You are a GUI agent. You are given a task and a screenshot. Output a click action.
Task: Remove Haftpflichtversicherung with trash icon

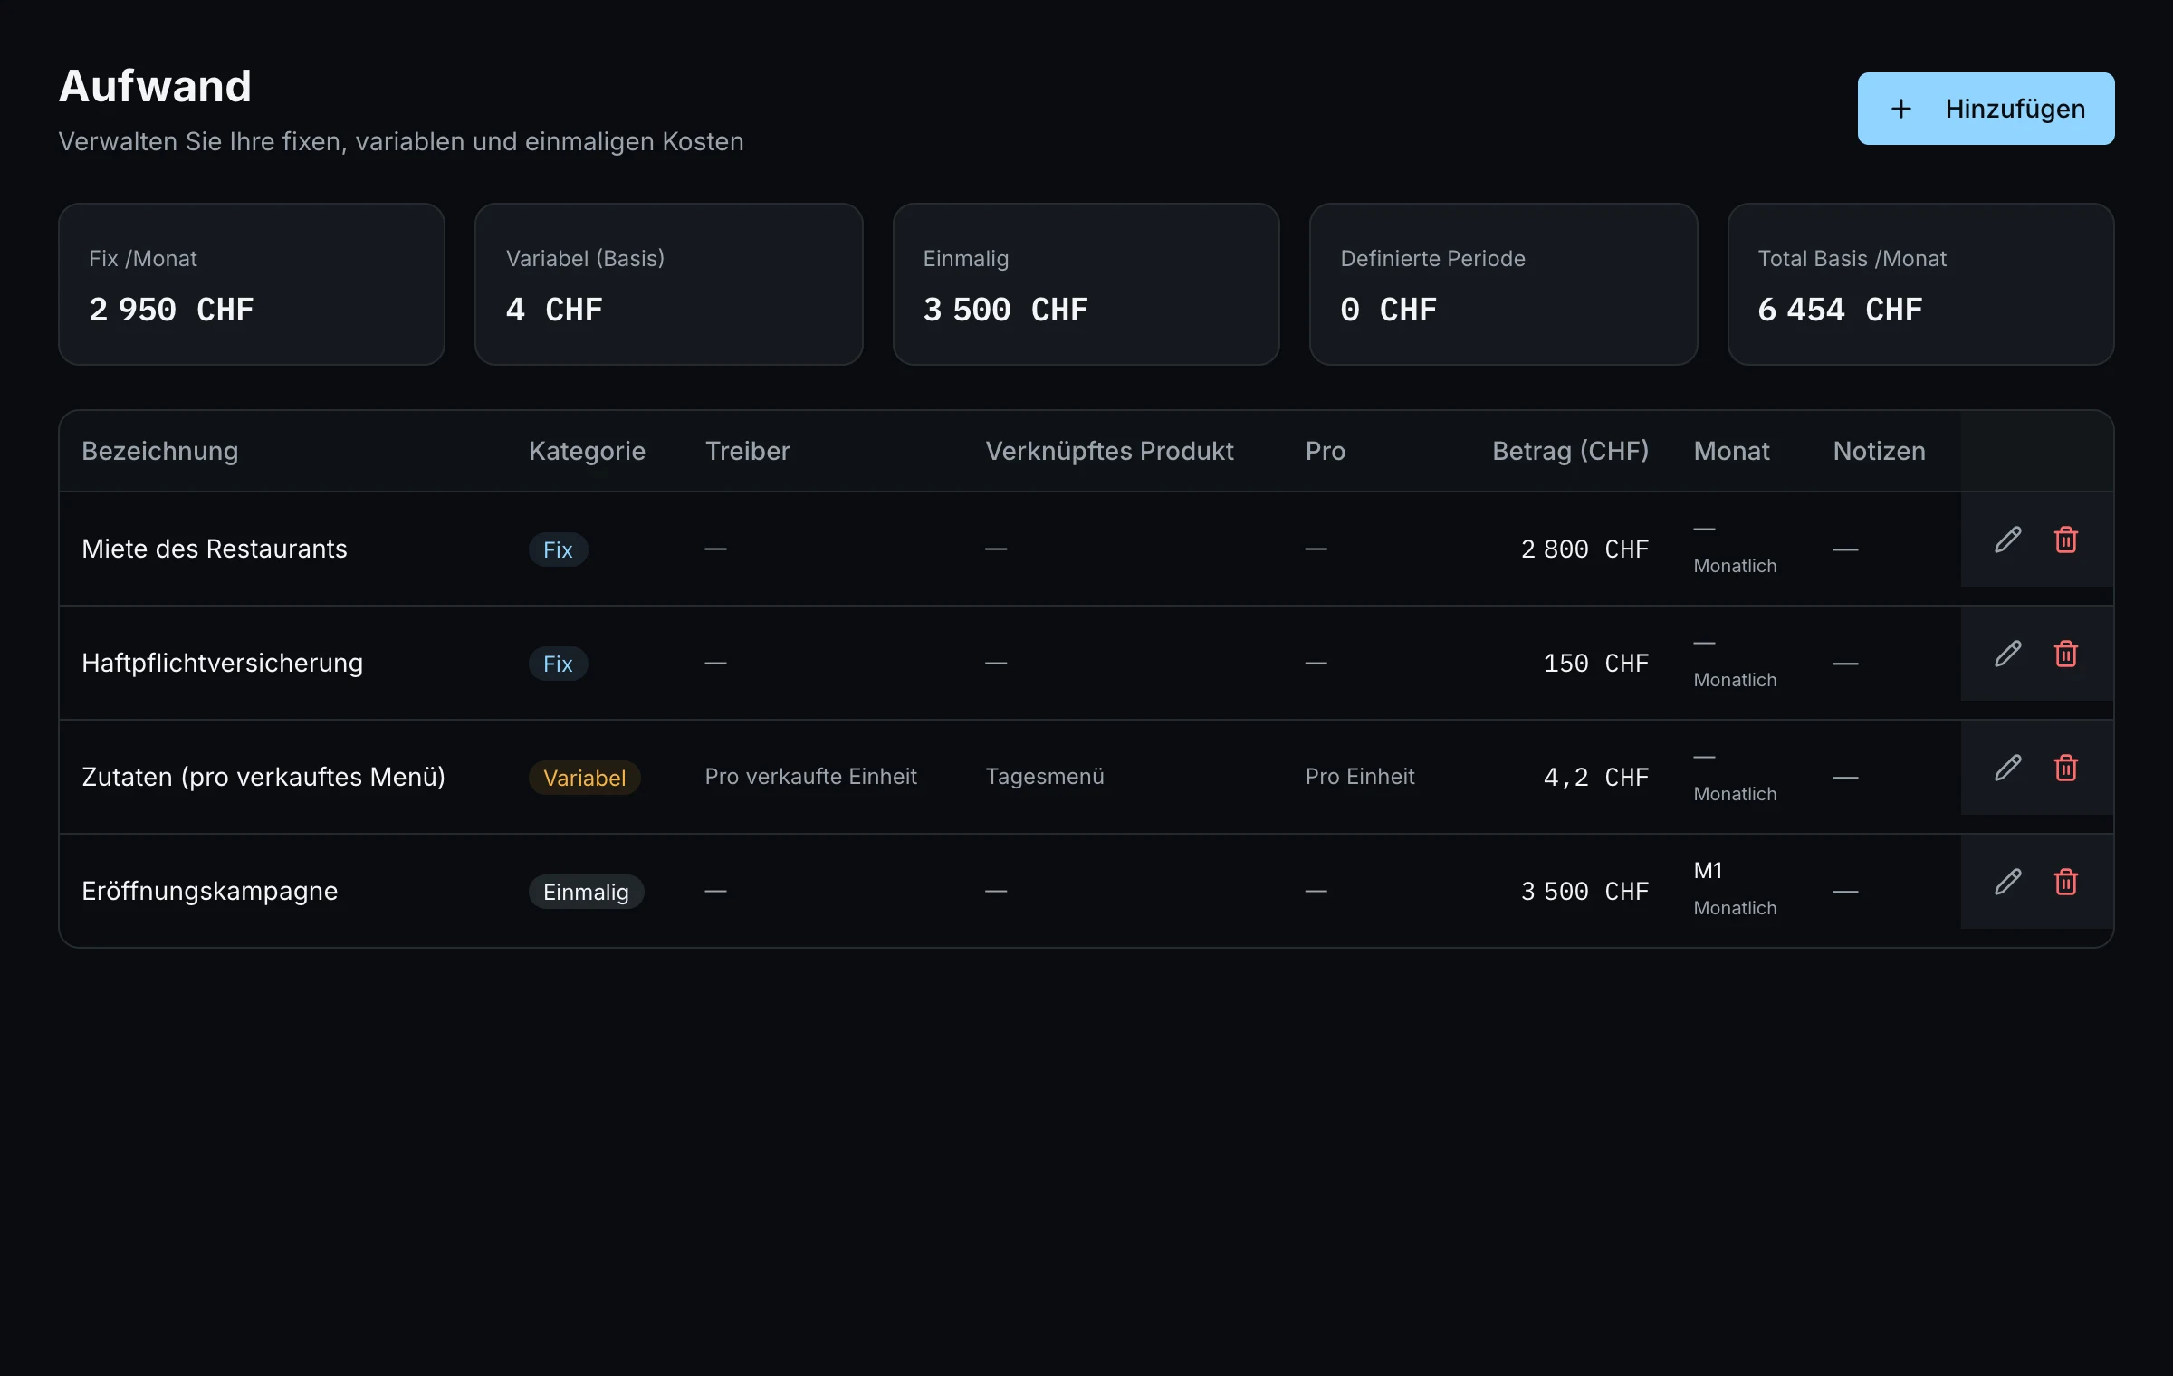point(2065,654)
